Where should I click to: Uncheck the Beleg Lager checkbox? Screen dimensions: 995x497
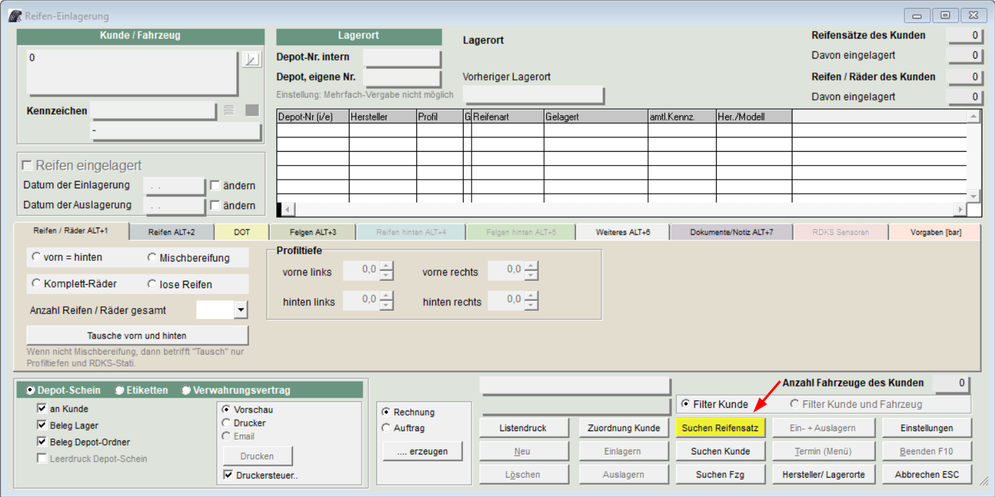click(x=43, y=426)
